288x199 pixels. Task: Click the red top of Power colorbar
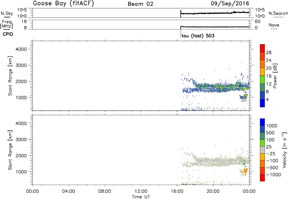pos(262,47)
